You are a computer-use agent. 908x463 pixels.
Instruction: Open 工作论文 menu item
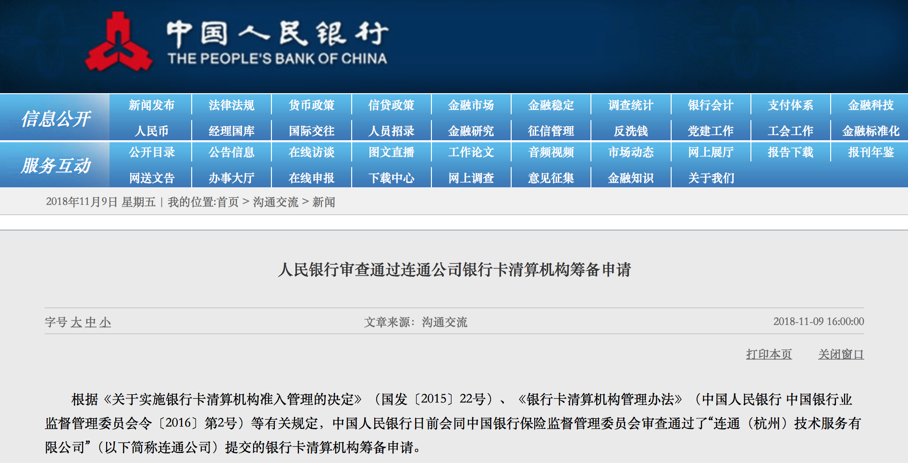pyautogui.click(x=471, y=152)
